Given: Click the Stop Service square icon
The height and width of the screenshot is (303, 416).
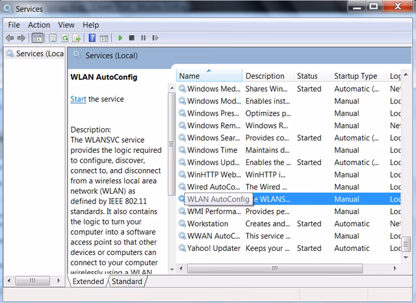Looking at the screenshot, I should [x=131, y=38].
